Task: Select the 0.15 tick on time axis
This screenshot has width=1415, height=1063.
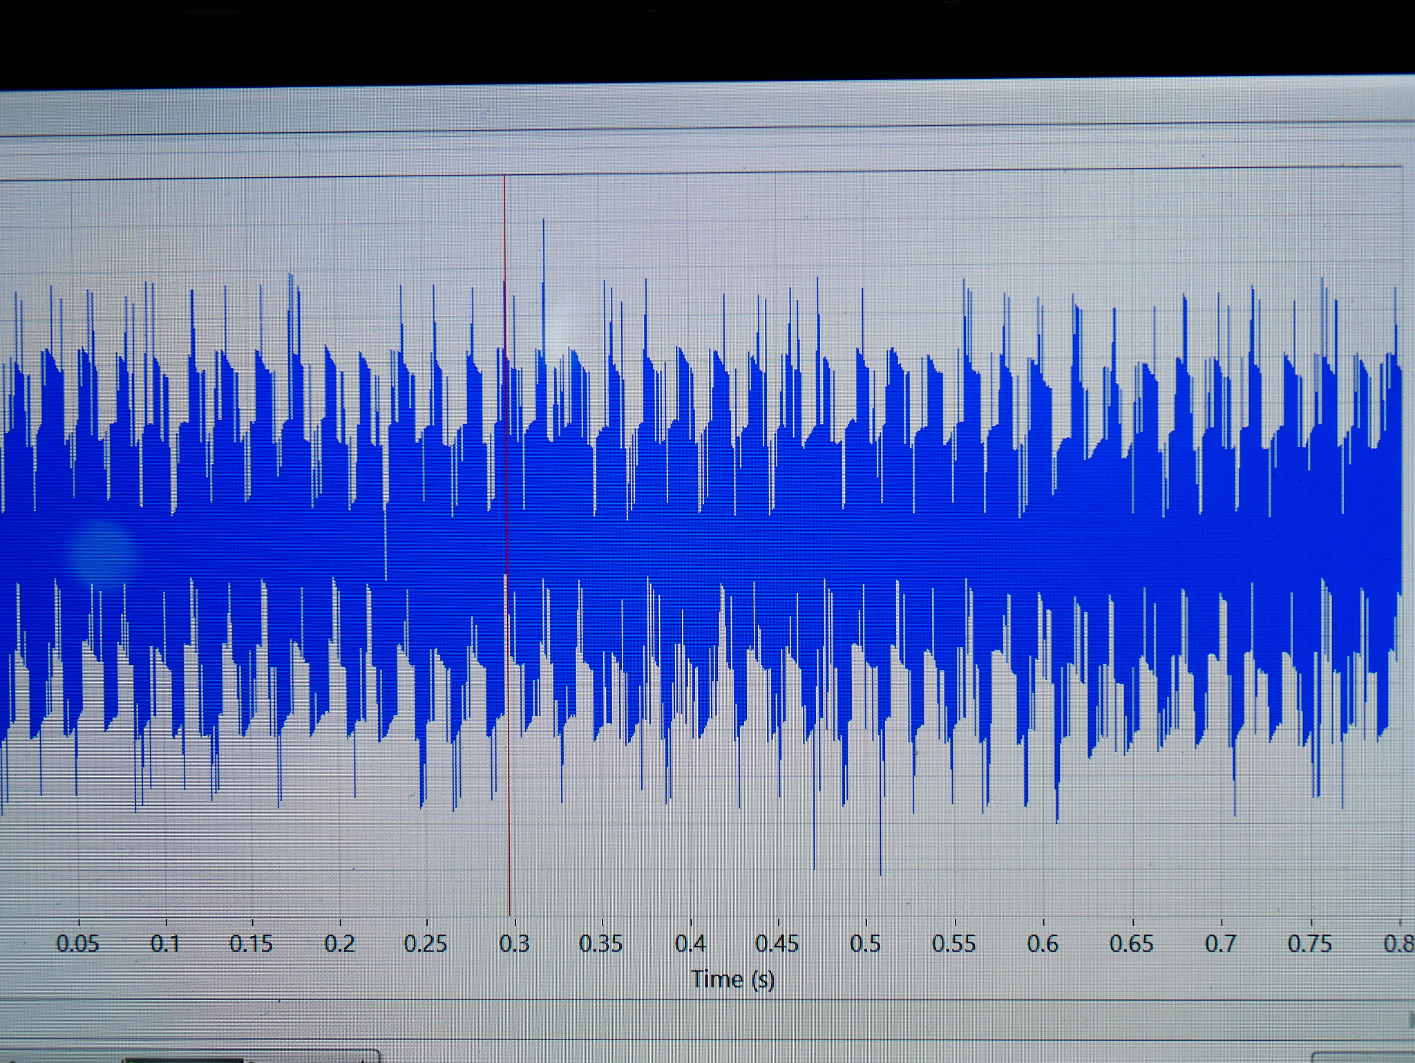Action: 251,943
